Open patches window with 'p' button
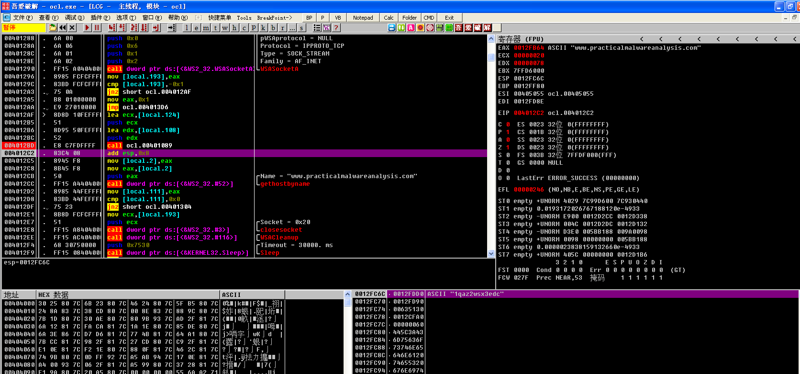 point(254,28)
